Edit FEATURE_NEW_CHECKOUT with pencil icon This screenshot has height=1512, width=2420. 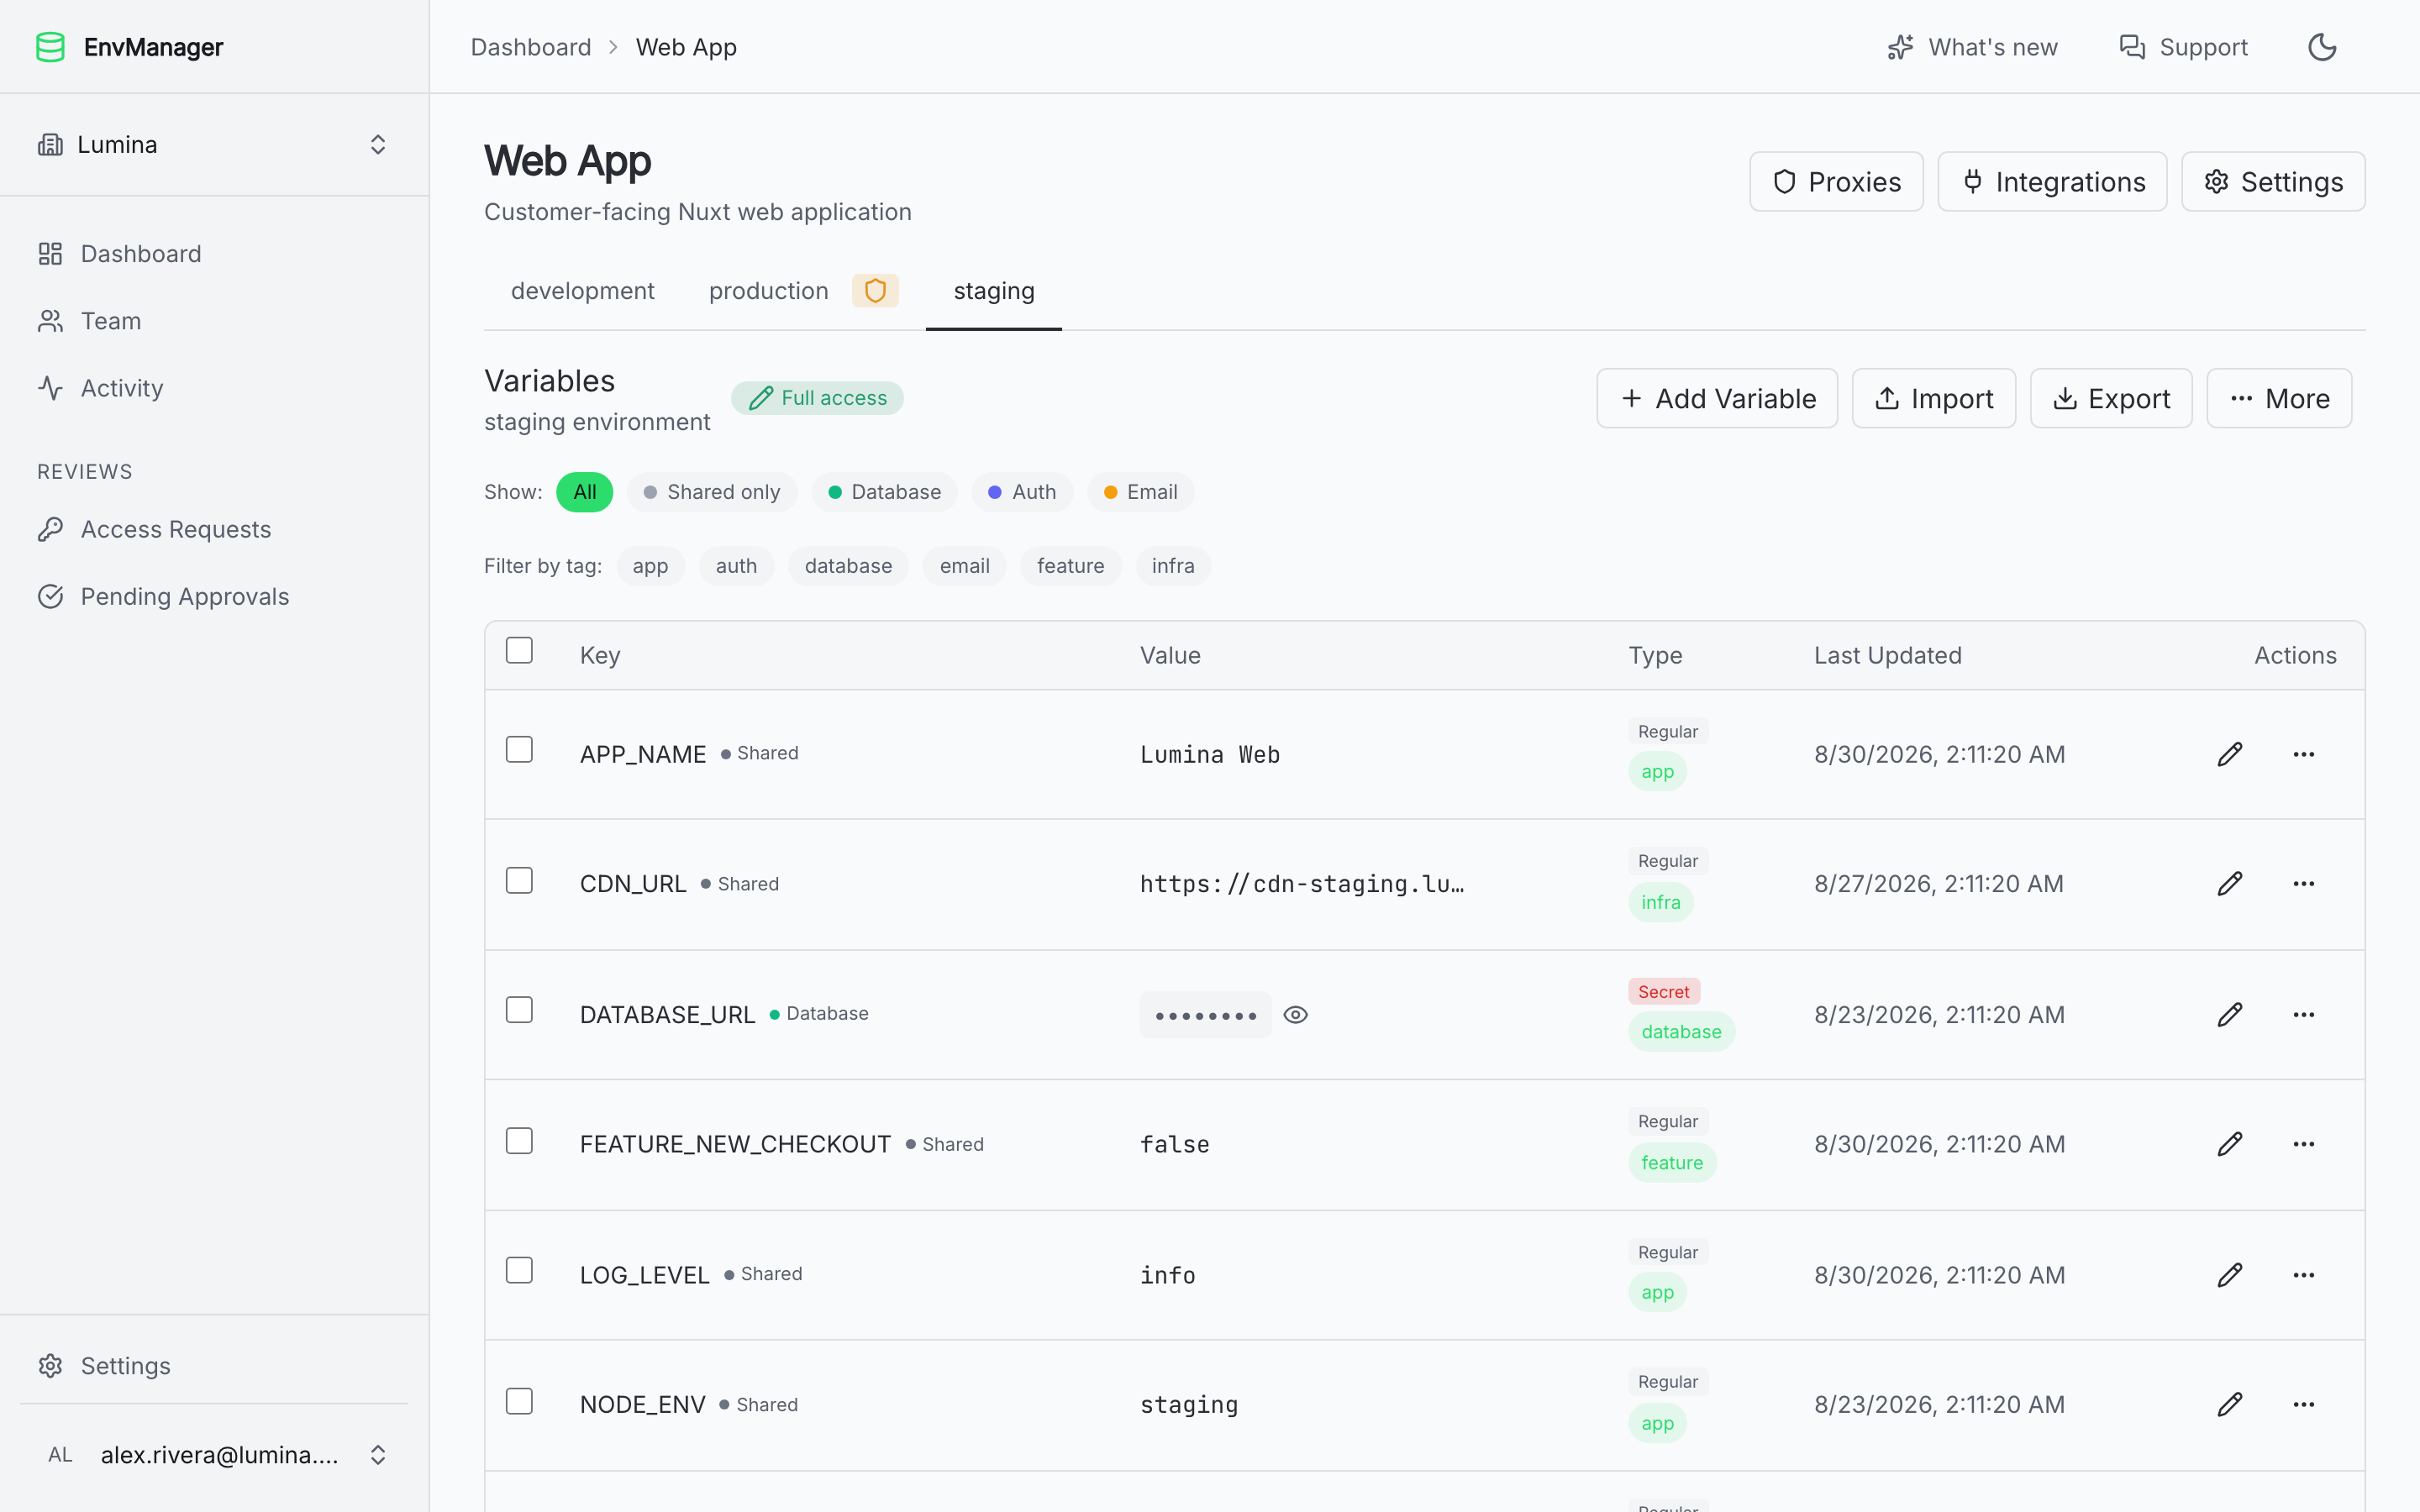pyautogui.click(x=2230, y=1144)
